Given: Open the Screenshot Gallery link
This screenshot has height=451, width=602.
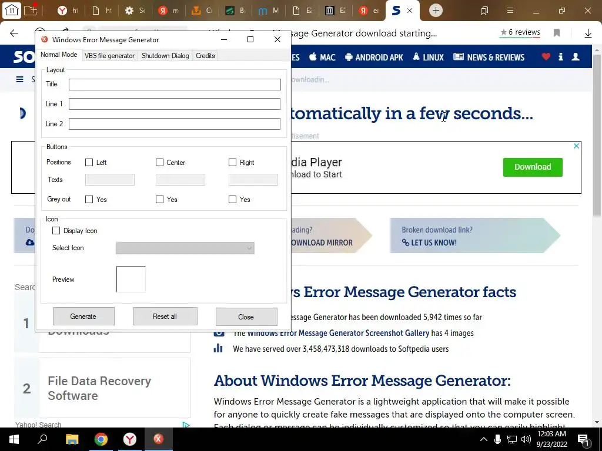Looking at the screenshot, I should pos(338,333).
